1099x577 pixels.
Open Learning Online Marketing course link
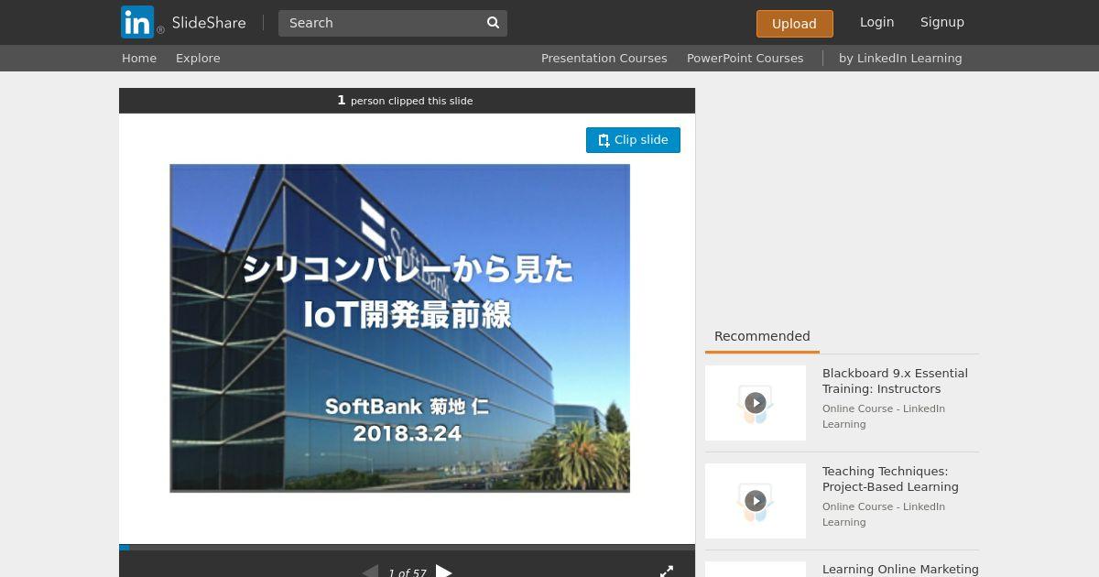tap(900, 570)
